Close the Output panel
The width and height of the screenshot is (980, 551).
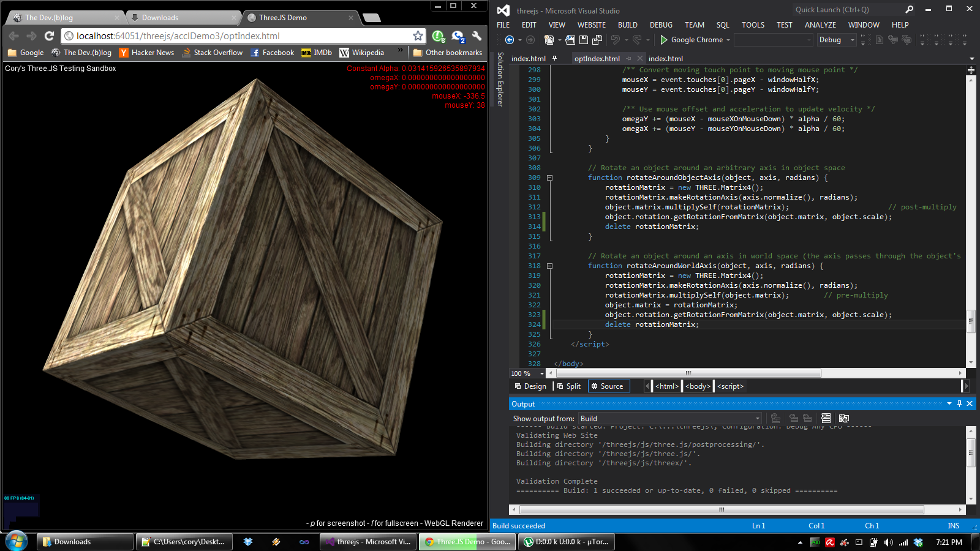click(970, 403)
